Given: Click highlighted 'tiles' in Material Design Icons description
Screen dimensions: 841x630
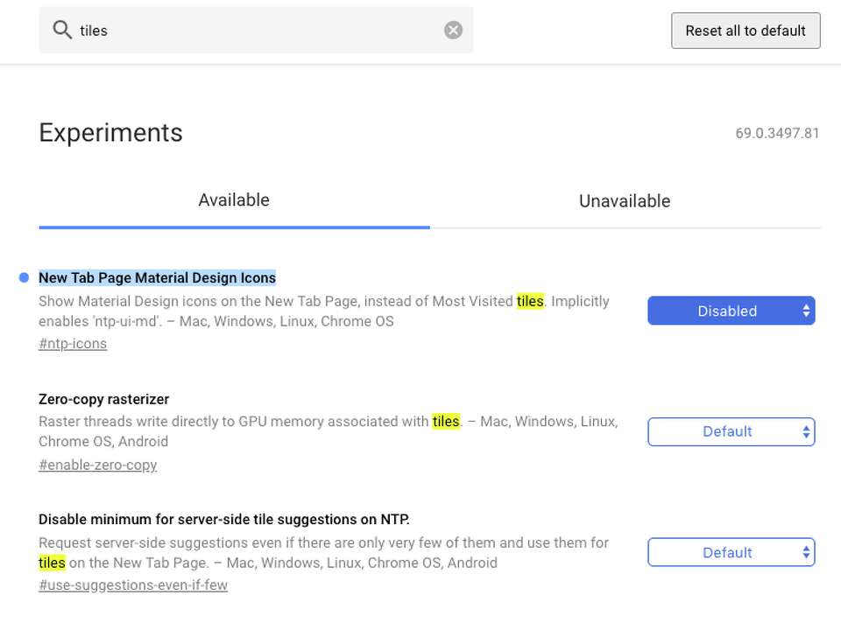Looking at the screenshot, I should pos(530,301).
